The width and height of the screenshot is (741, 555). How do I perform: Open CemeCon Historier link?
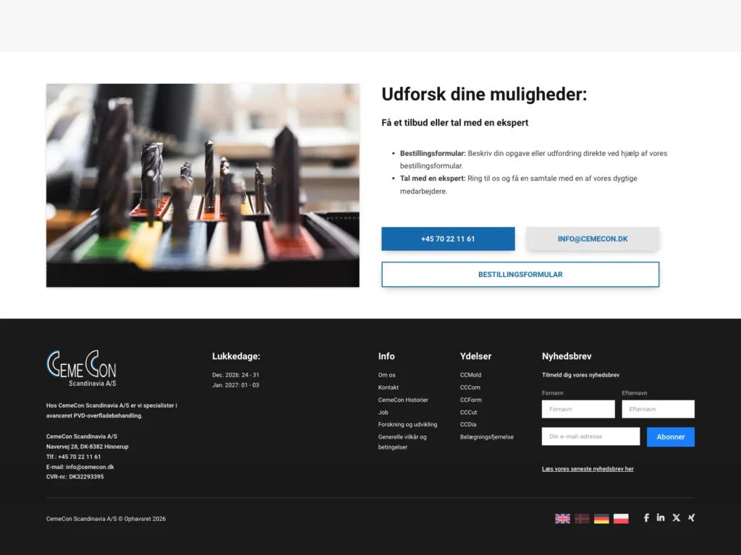coord(403,400)
